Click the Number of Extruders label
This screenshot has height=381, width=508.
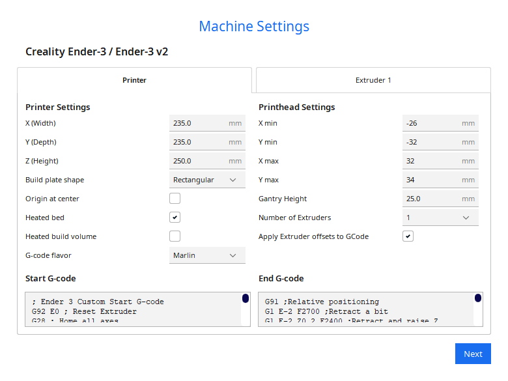(295, 218)
